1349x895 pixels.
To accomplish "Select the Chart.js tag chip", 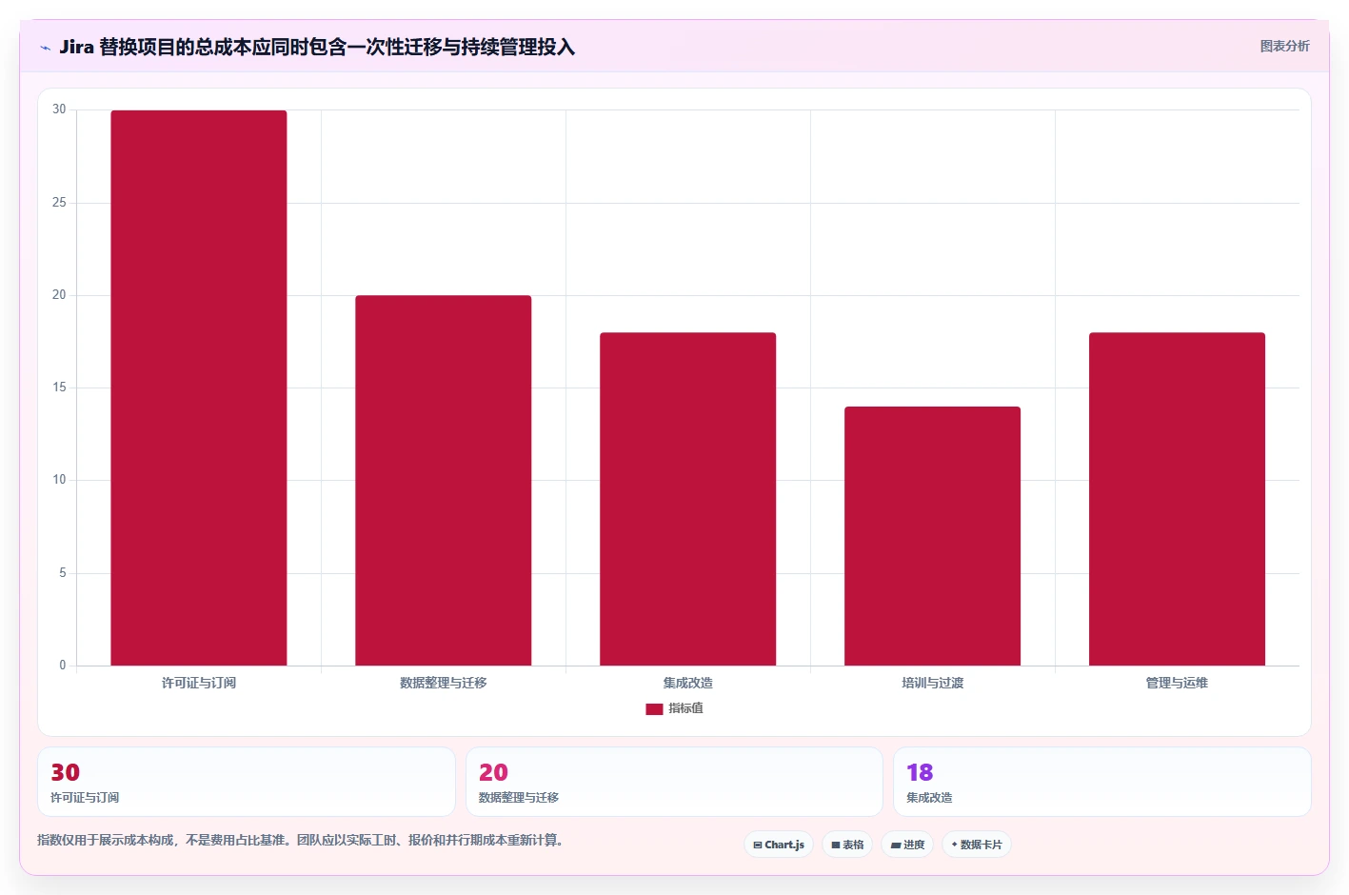I will [x=779, y=845].
